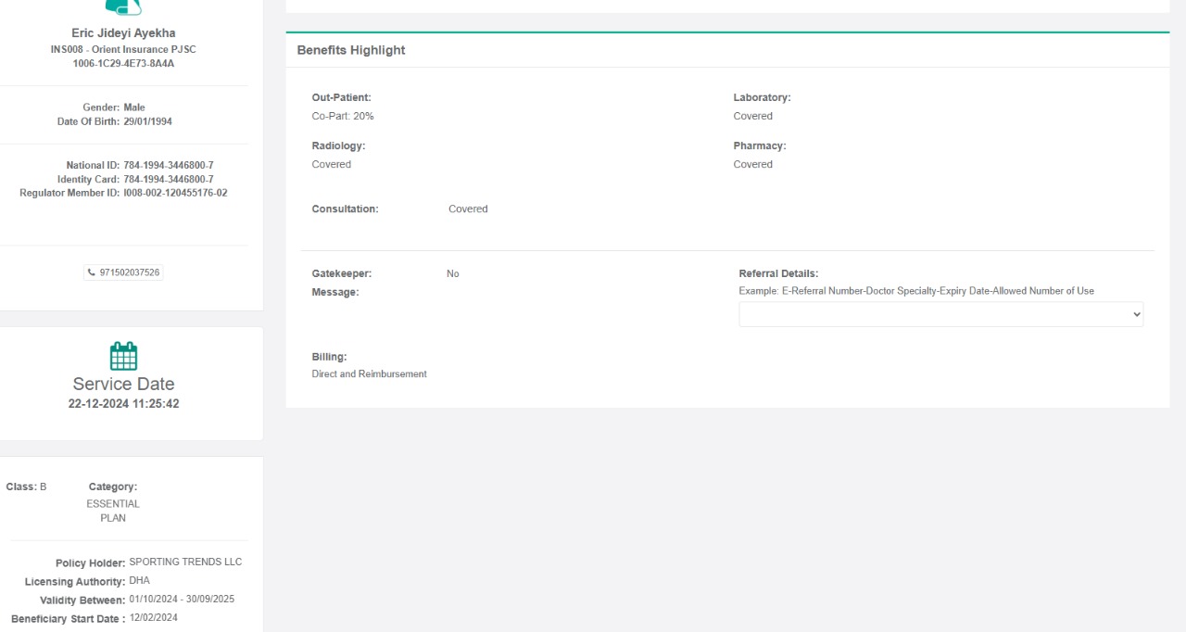Click the Laboratory benefit label
The image size is (1186, 632).
click(762, 97)
